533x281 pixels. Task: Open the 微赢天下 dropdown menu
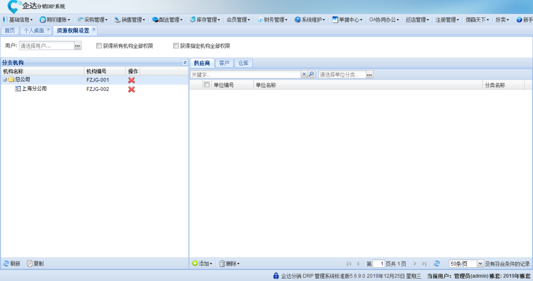477,20
